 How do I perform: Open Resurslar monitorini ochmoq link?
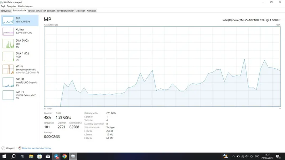[36, 148]
